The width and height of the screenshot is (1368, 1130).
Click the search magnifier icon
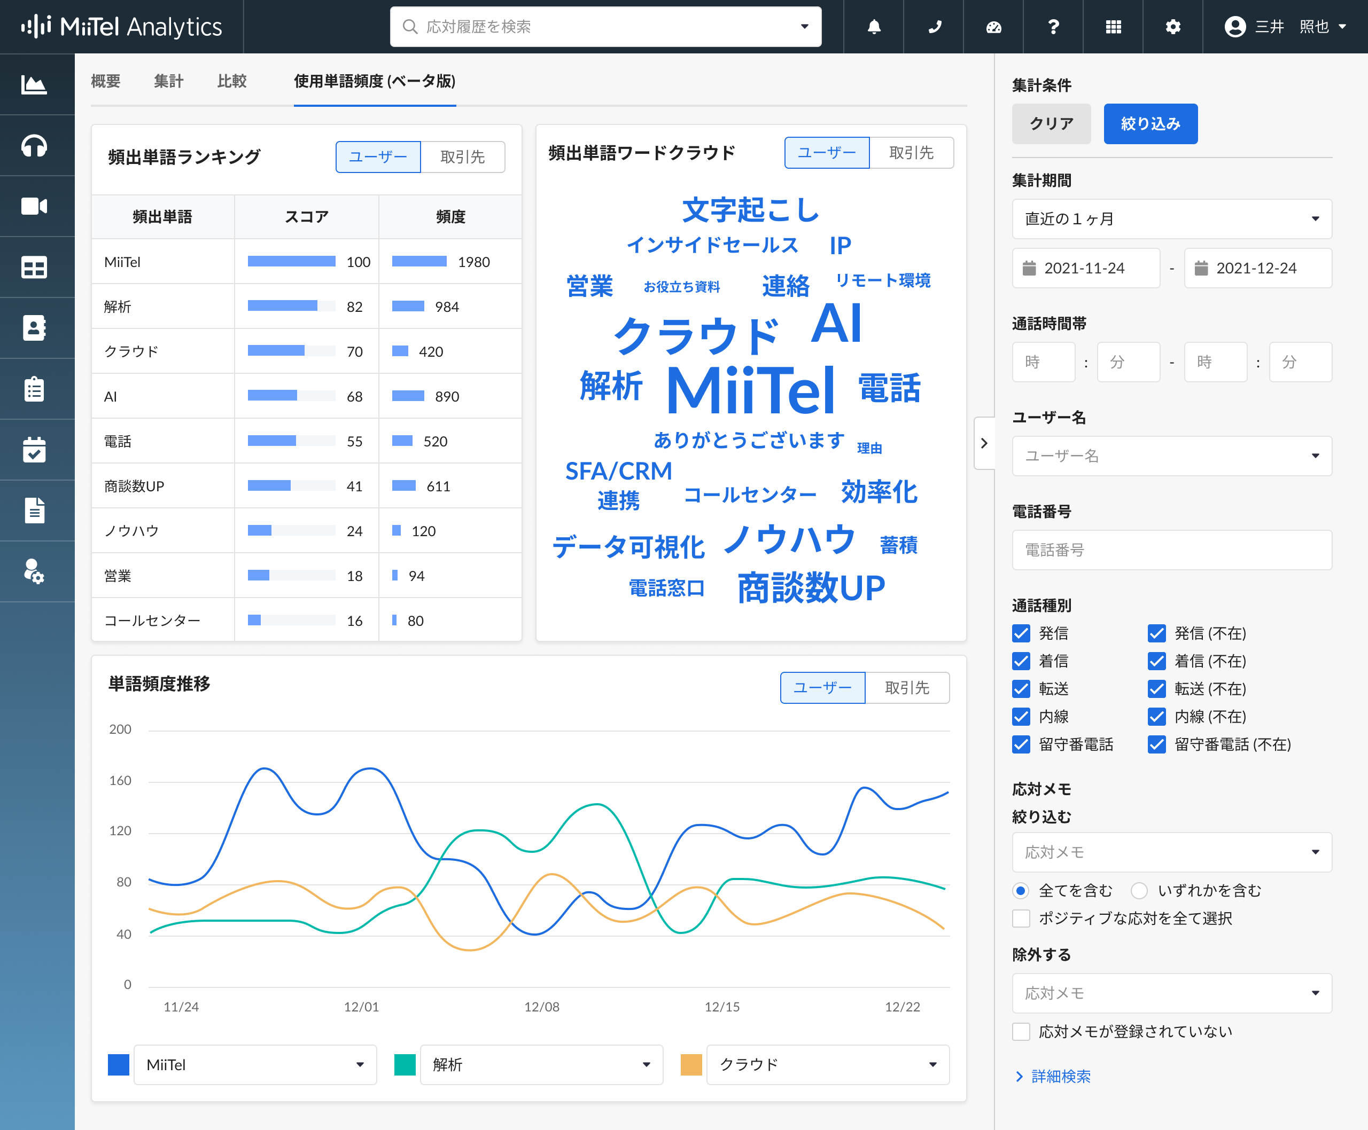(410, 27)
